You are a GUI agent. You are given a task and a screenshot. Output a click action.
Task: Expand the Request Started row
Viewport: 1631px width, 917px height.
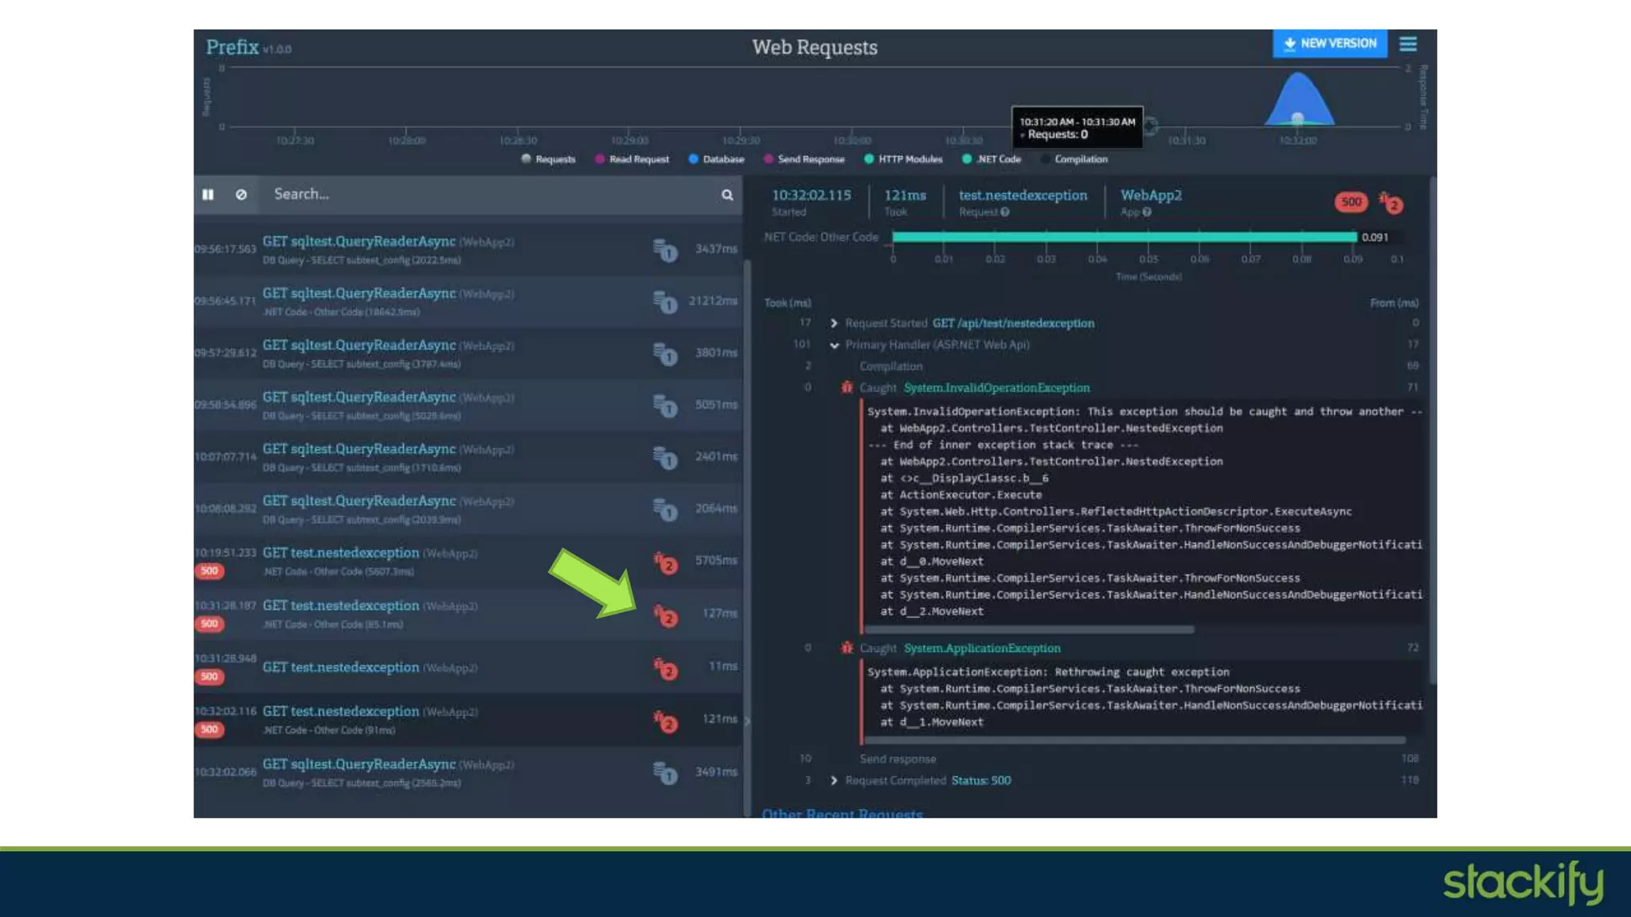coord(834,323)
